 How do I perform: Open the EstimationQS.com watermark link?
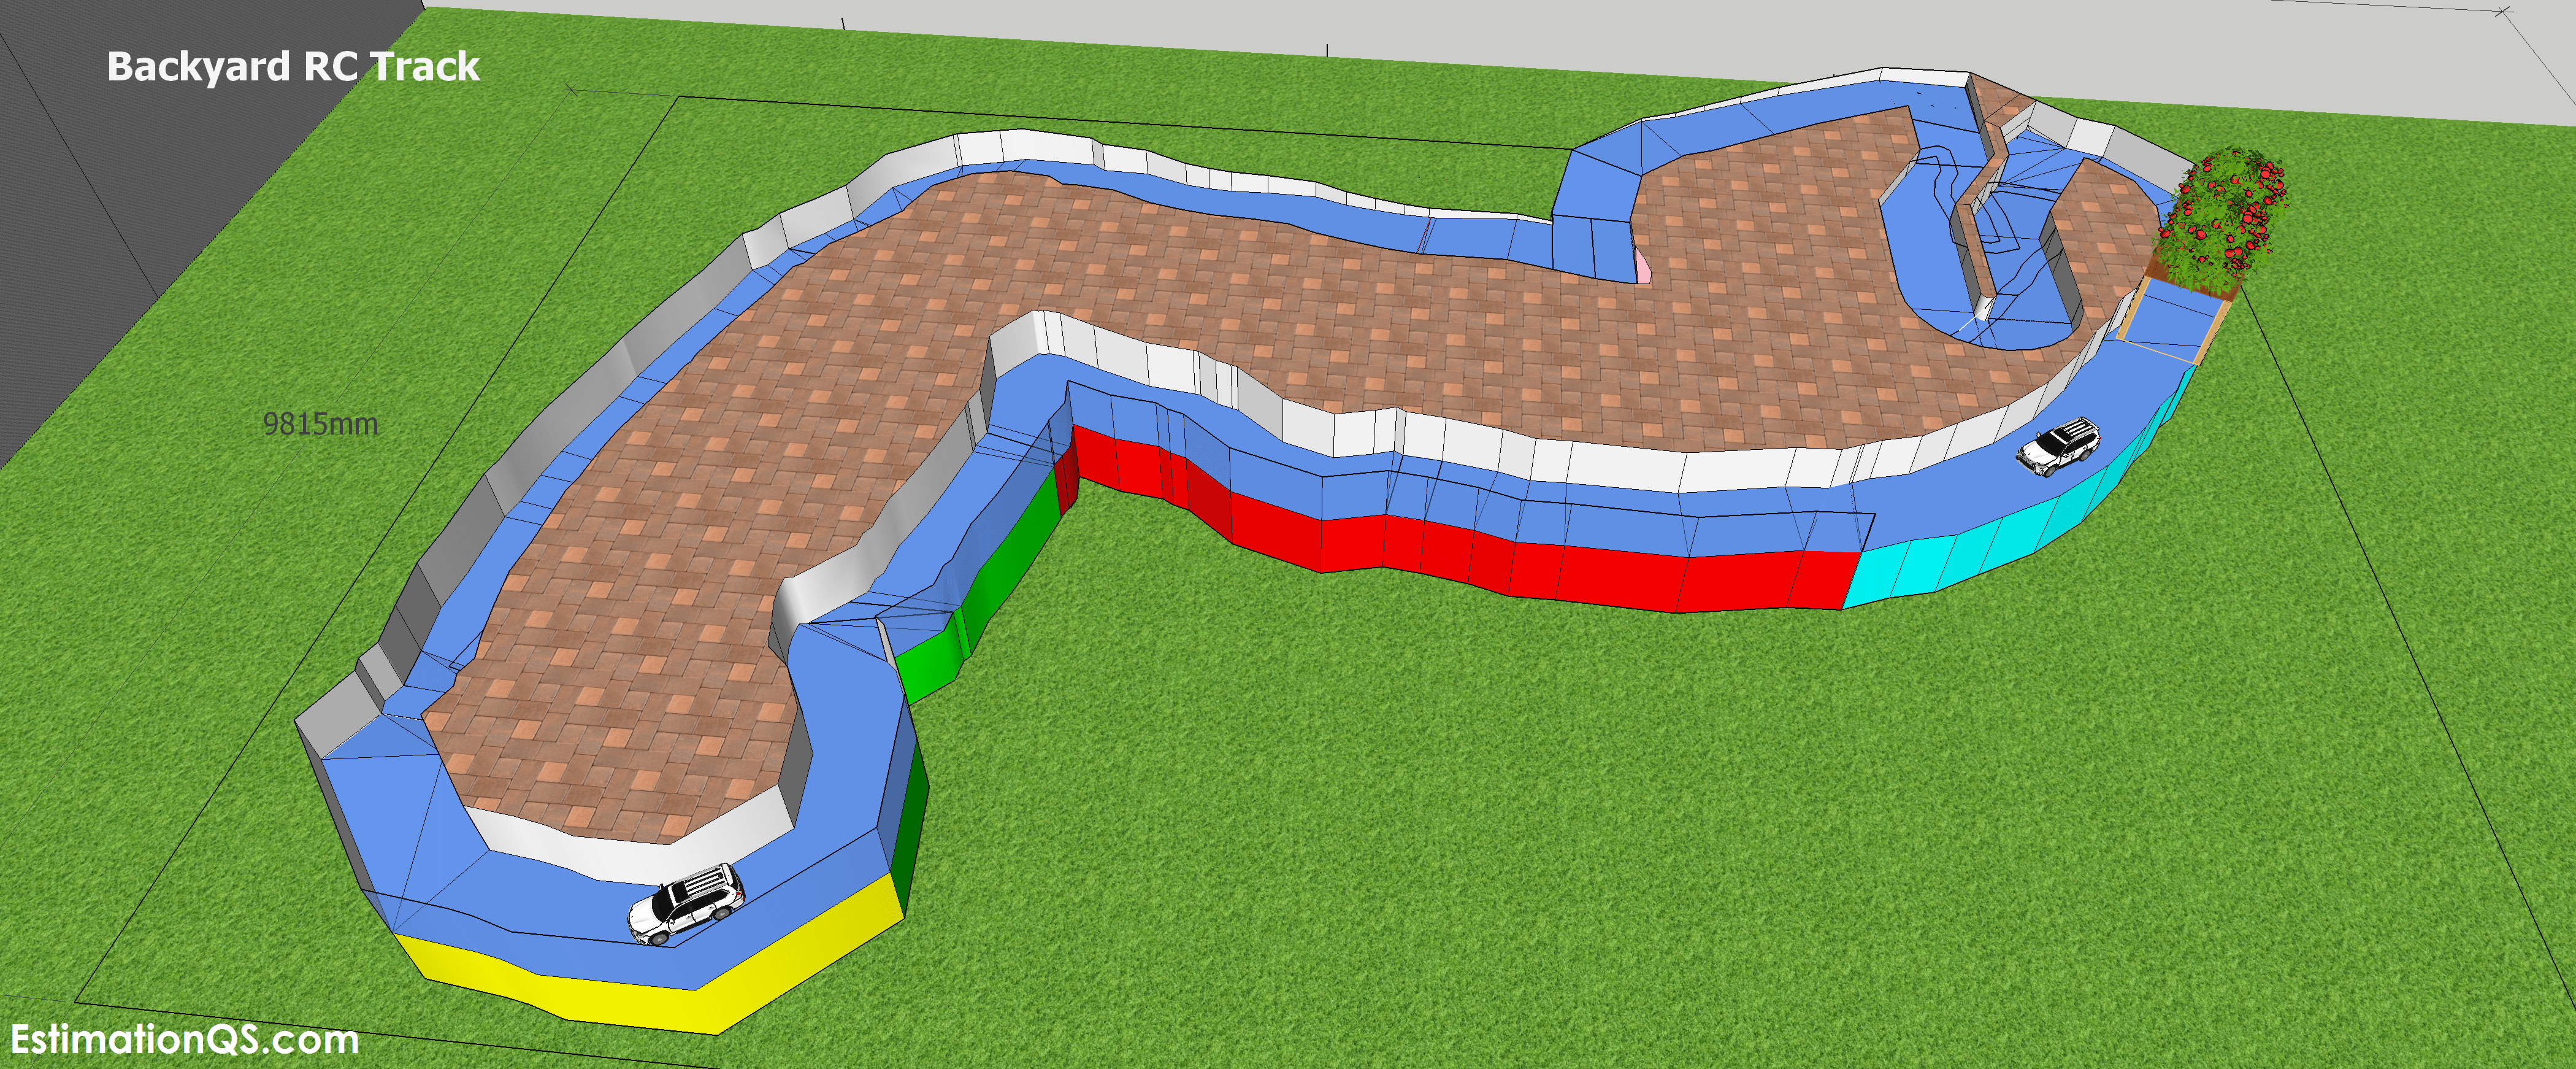click(x=184, y=1039)
